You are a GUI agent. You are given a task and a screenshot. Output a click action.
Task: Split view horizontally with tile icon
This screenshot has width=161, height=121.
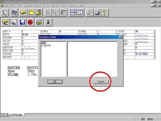click(x=72, y=12)
